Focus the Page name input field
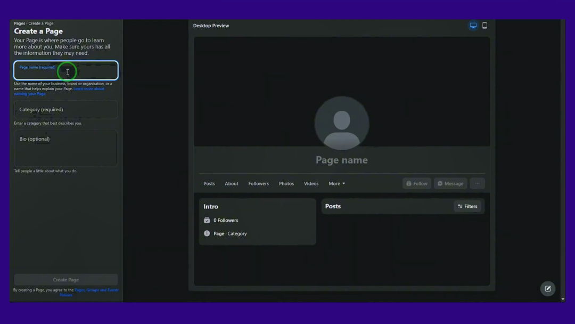The image size is (575, 324). 66,70
